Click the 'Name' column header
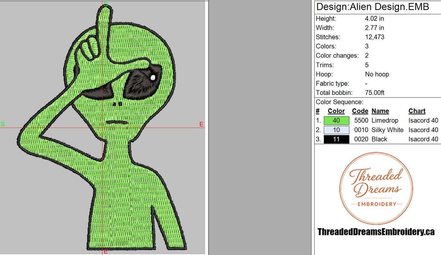Screen dimensions: 441x255 coord(380,111)
